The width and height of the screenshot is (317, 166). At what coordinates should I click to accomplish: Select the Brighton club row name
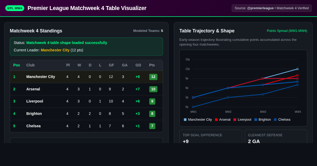(34, 114)
